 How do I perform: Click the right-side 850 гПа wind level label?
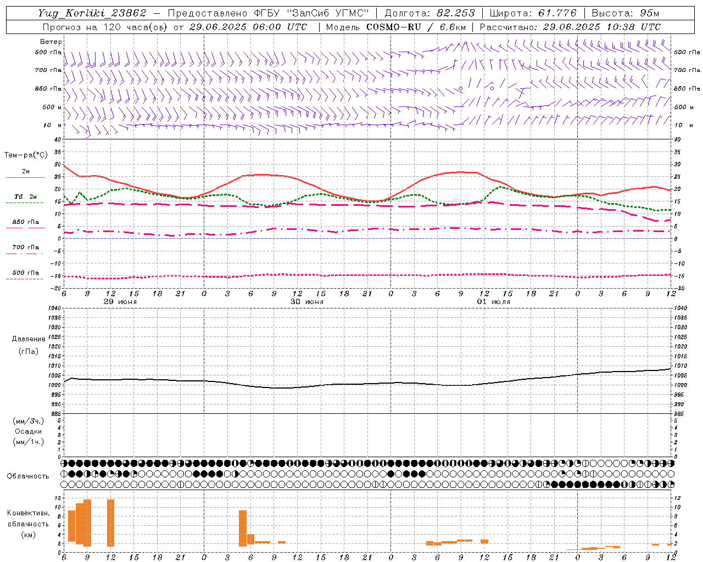coord(687,88)
